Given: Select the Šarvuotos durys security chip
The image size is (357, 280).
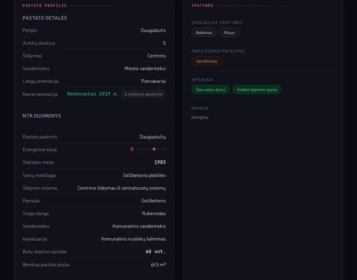Looking at the screenshot, I should coord(210,90).
